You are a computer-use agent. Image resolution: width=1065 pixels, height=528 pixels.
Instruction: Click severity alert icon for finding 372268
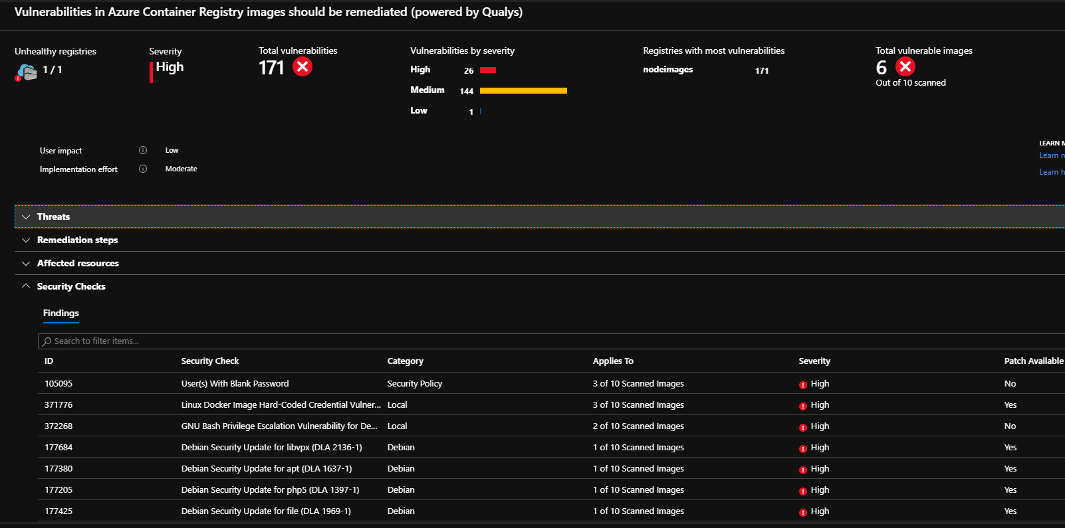coord(803,427)
